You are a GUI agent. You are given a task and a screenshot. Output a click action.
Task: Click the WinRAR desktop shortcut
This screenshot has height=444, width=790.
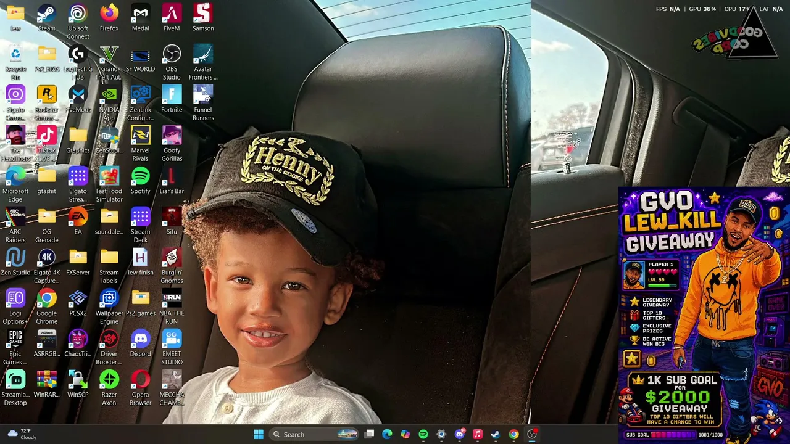(x=46, y=384)
